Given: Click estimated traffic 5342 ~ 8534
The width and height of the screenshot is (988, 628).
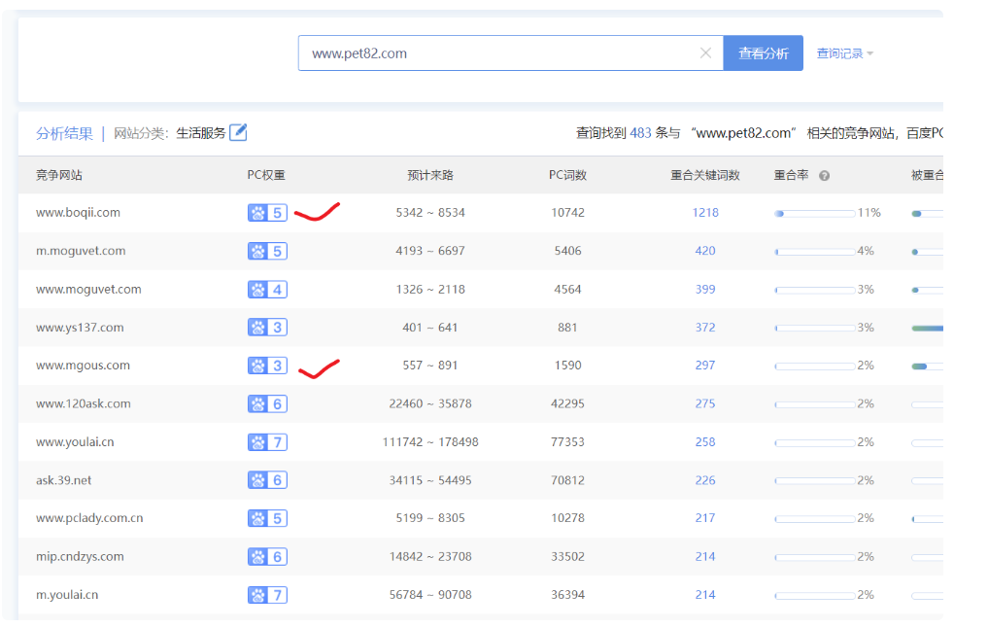Looking at the screenshot, I should [x=430, y=213].
